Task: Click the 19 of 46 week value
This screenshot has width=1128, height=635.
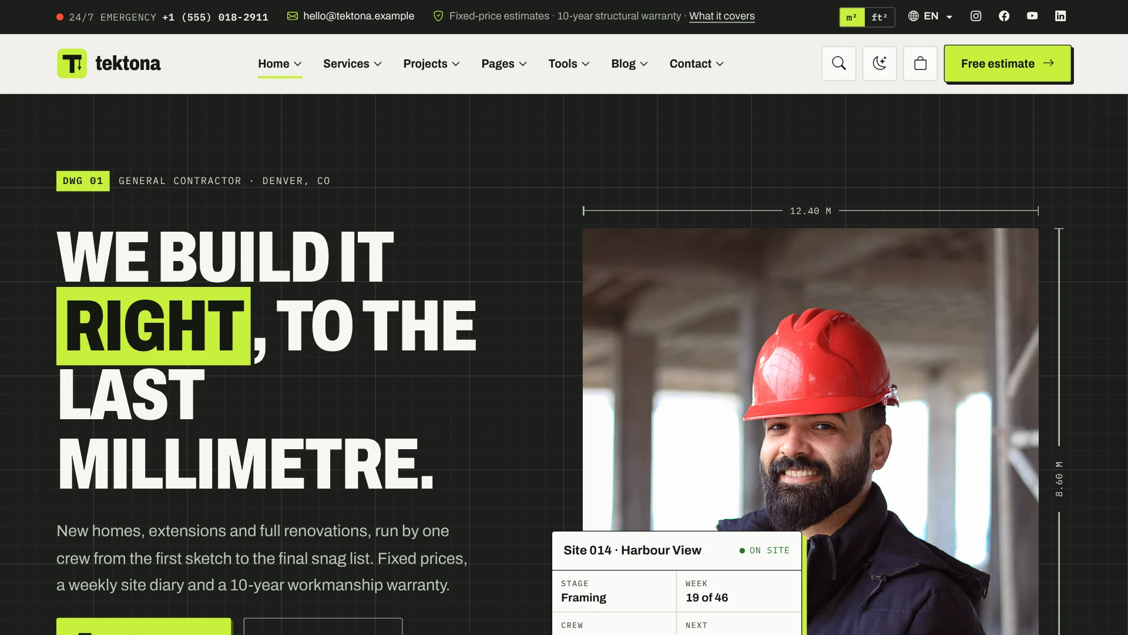Action: (707, 597)
